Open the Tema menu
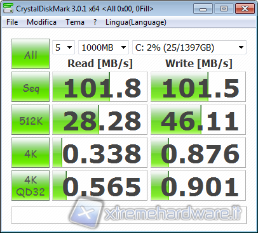258x233 pixels. [x=75, y=22]
